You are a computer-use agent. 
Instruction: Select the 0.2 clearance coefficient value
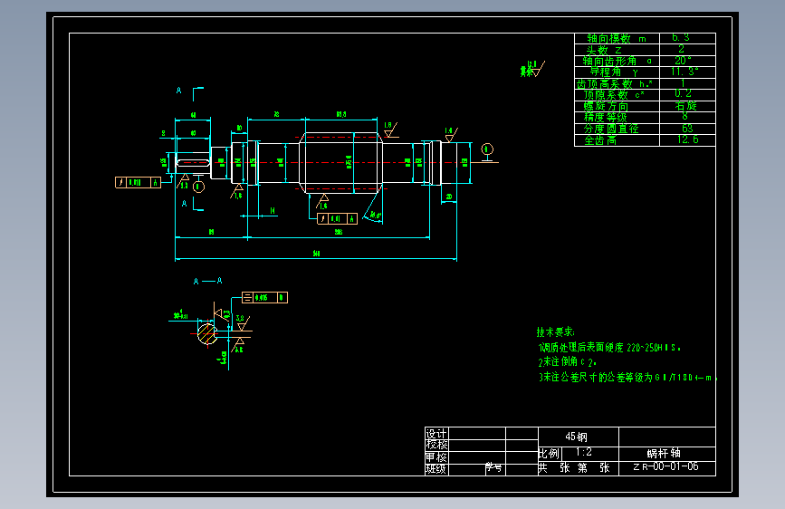[683, 93]
